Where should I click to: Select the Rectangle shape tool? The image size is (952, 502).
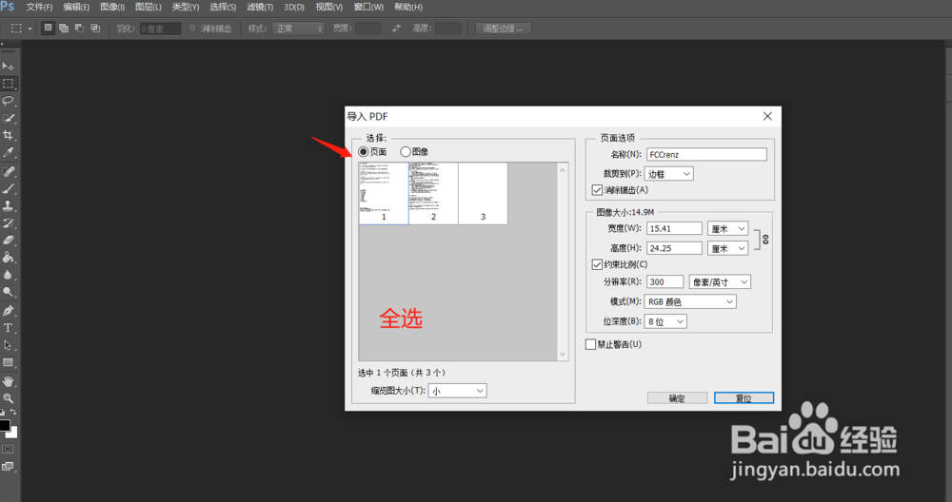8,362
